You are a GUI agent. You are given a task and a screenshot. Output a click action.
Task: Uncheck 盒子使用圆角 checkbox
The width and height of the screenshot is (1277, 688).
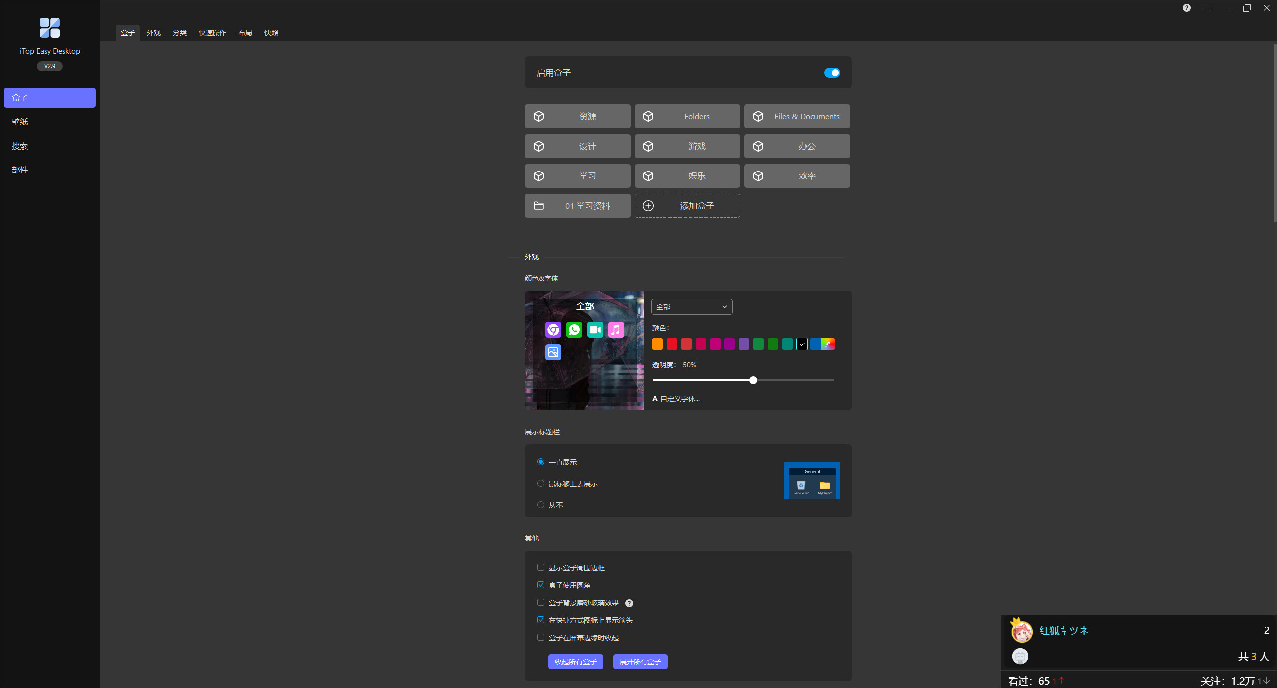click(541, 585)
